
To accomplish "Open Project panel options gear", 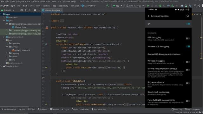I will [35, 10].
